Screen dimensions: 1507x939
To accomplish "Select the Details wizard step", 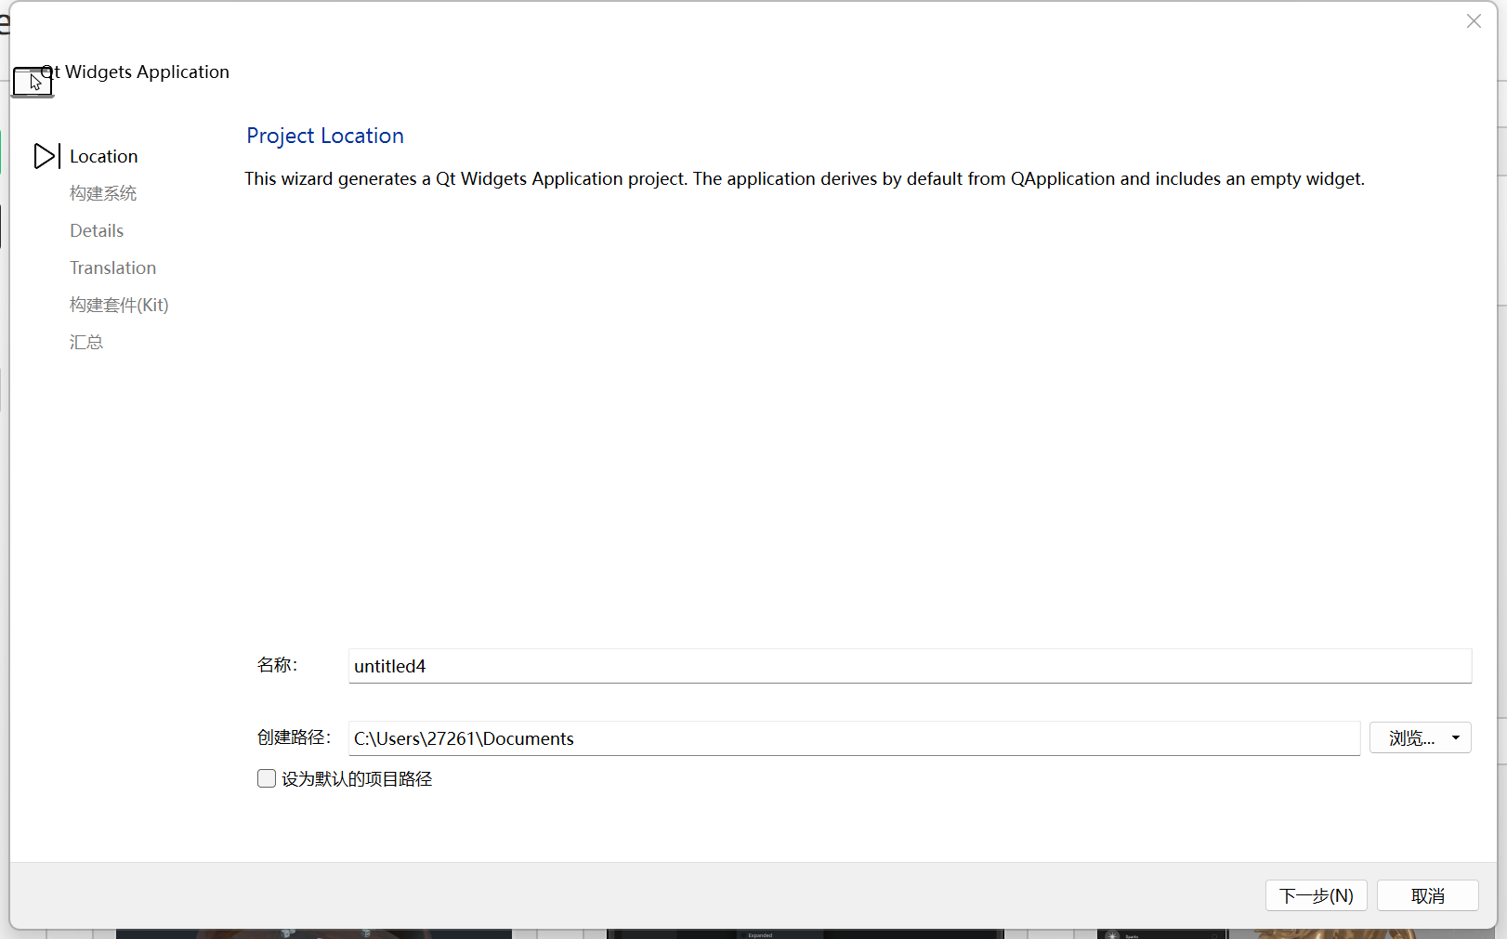I will (x=97, y=230).
